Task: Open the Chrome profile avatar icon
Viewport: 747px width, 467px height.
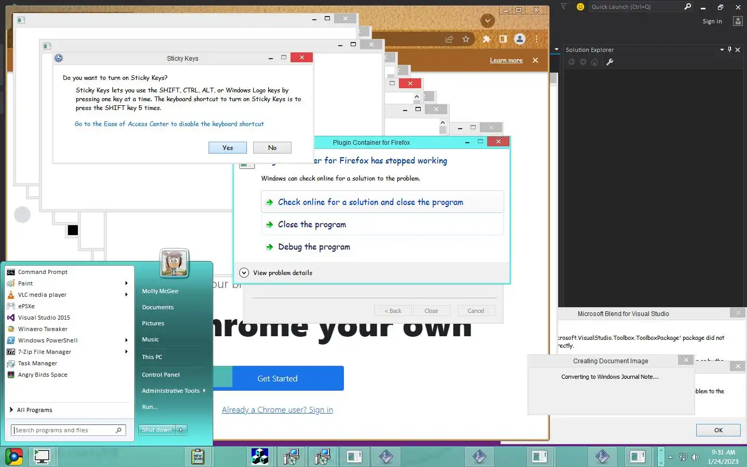Action: [x=519, y=39]
